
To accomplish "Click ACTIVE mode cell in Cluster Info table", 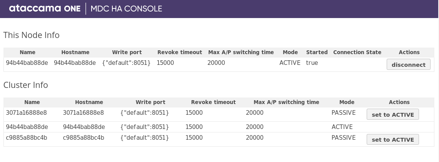I will 342,127.
